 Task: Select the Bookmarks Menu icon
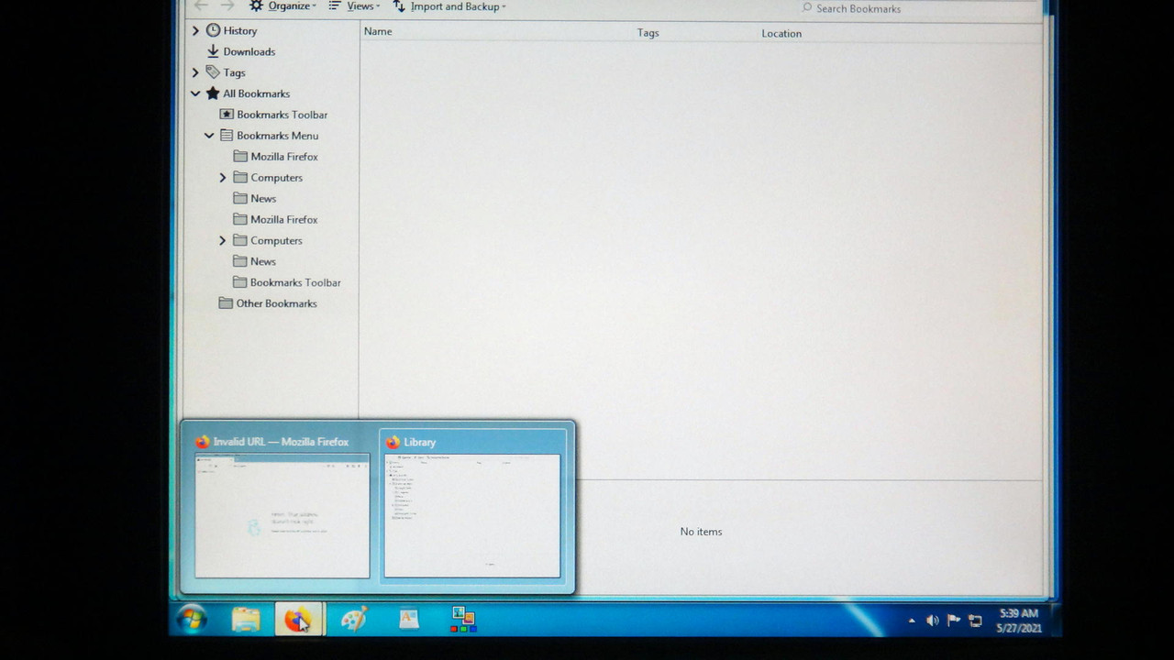(x=227, y=136)
